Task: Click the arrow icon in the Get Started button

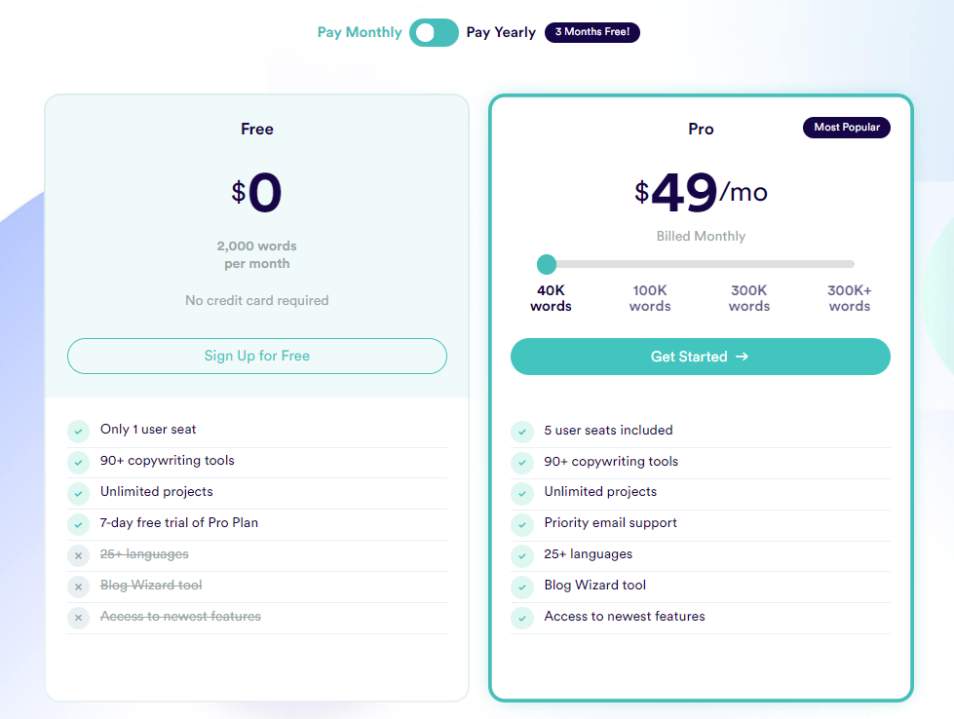Action: pos(742,357)
